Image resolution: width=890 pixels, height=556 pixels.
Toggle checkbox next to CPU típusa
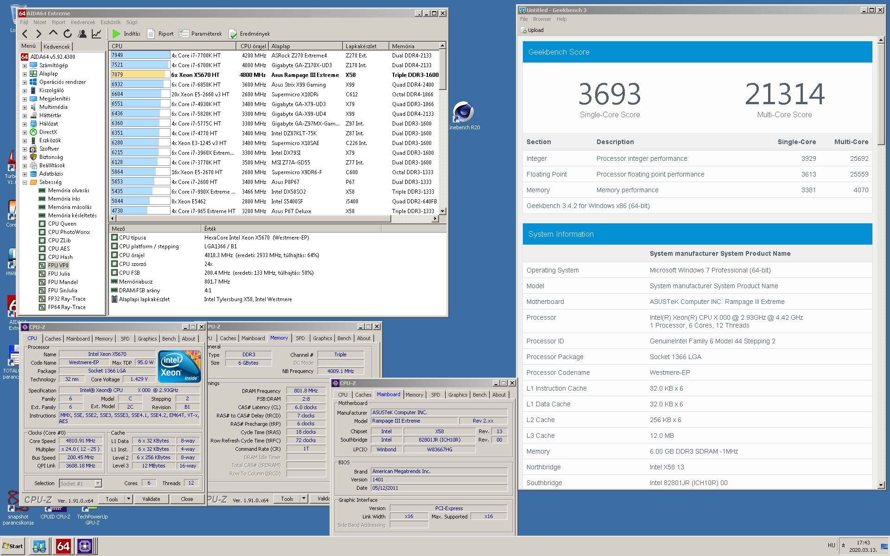click(x=114, y=238)
